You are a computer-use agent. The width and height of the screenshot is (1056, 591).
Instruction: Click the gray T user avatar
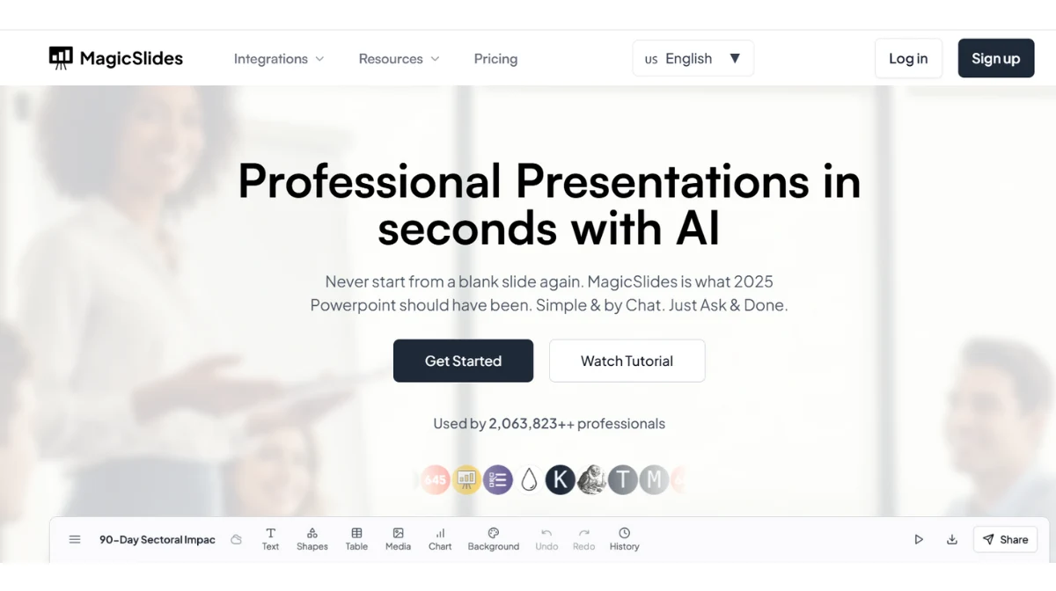tap(622, 479)
